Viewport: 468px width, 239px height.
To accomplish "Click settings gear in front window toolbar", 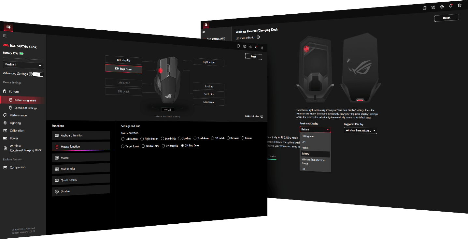I will point(262,47).
